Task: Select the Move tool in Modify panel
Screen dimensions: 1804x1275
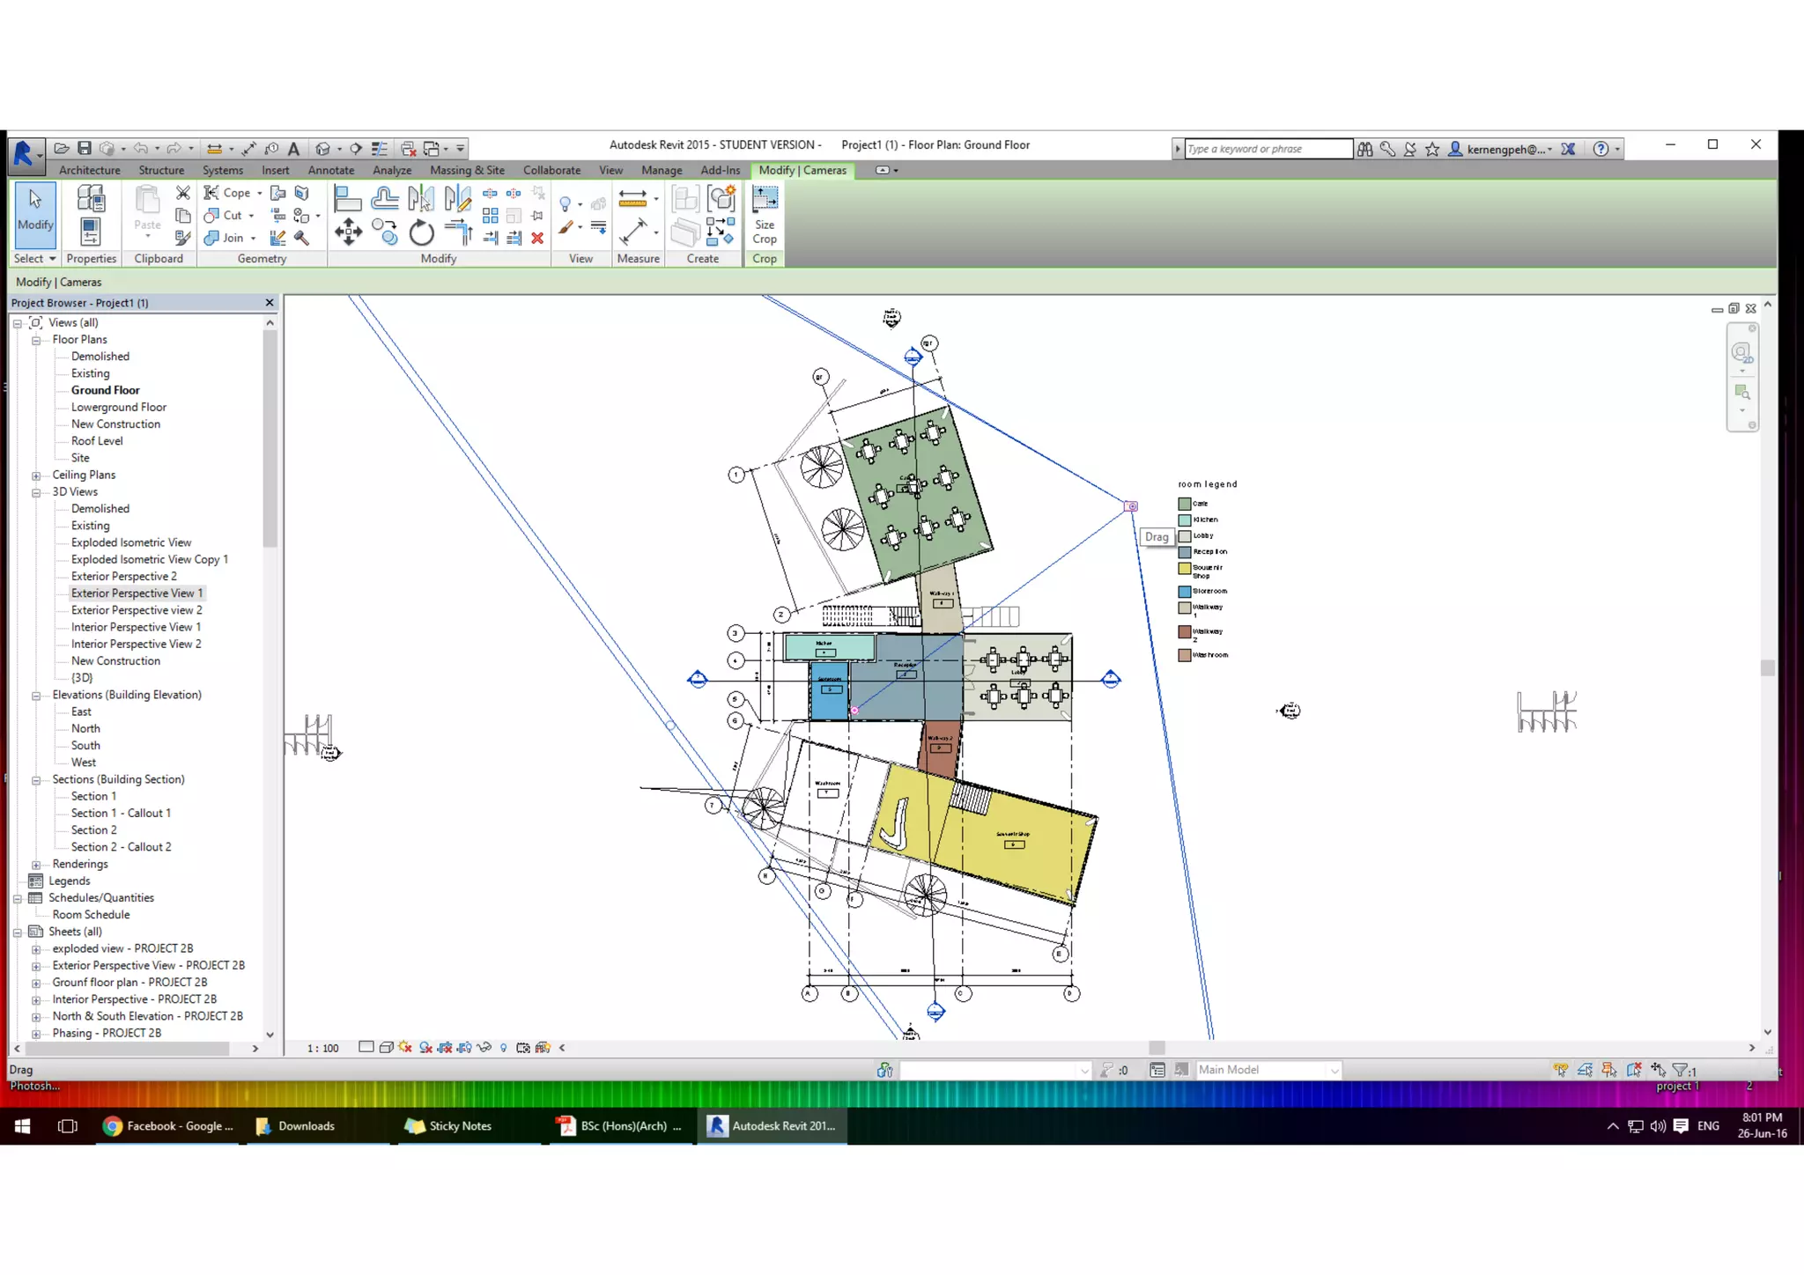Action: 348,233
